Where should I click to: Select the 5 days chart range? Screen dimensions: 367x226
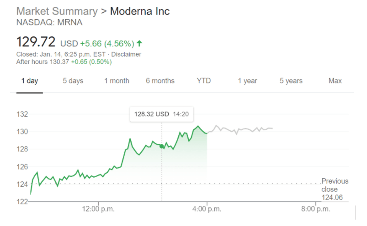[x=73, y=81]
